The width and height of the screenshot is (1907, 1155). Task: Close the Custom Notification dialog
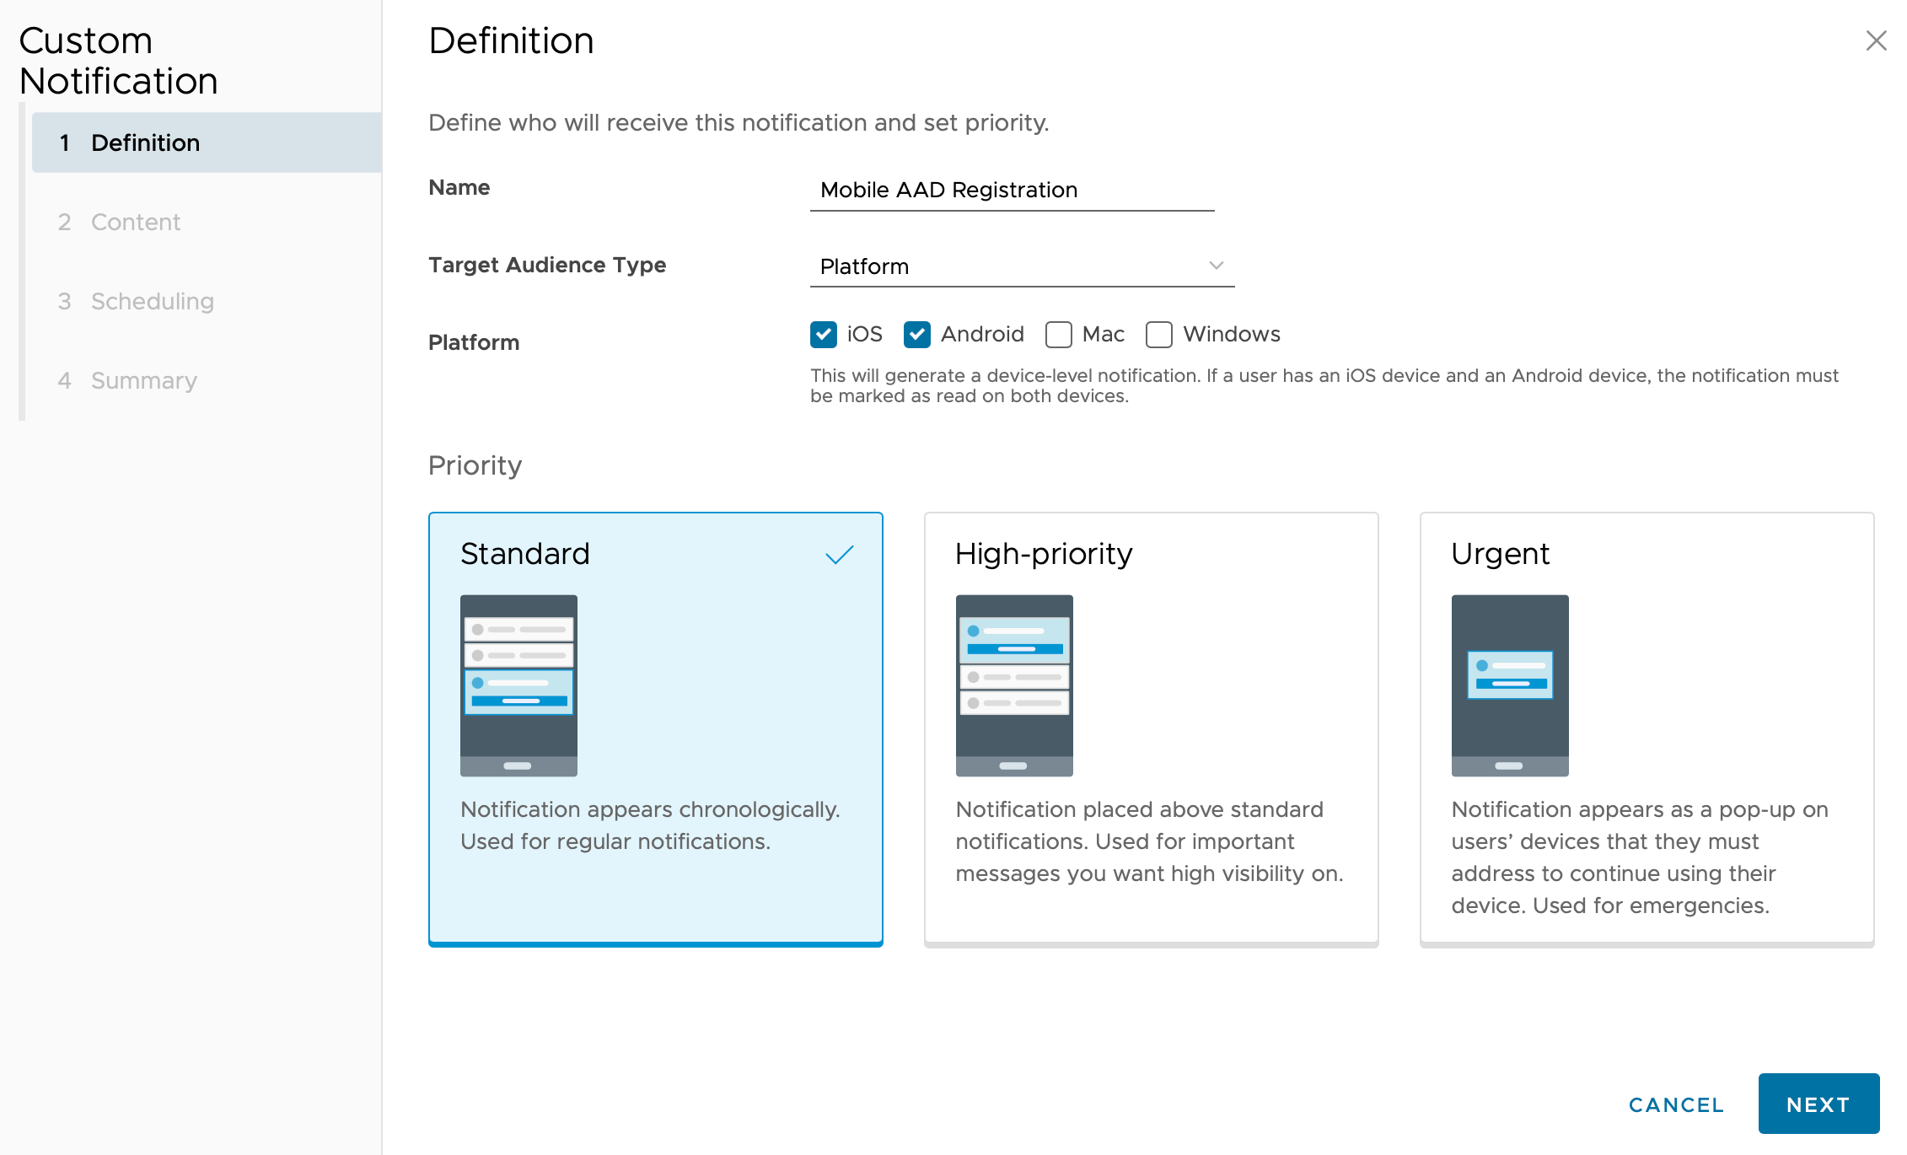click(x=1876, y=40)
